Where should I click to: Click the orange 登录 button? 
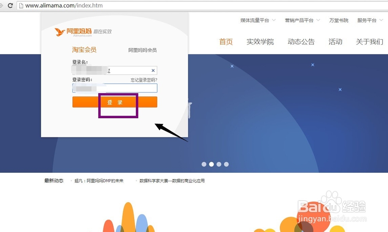click(x=114, y=102)
